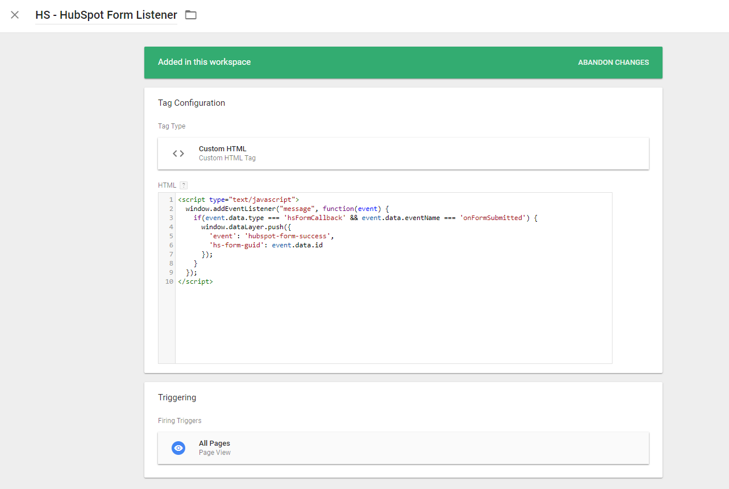Click the Tag Type label

(172, 126)
